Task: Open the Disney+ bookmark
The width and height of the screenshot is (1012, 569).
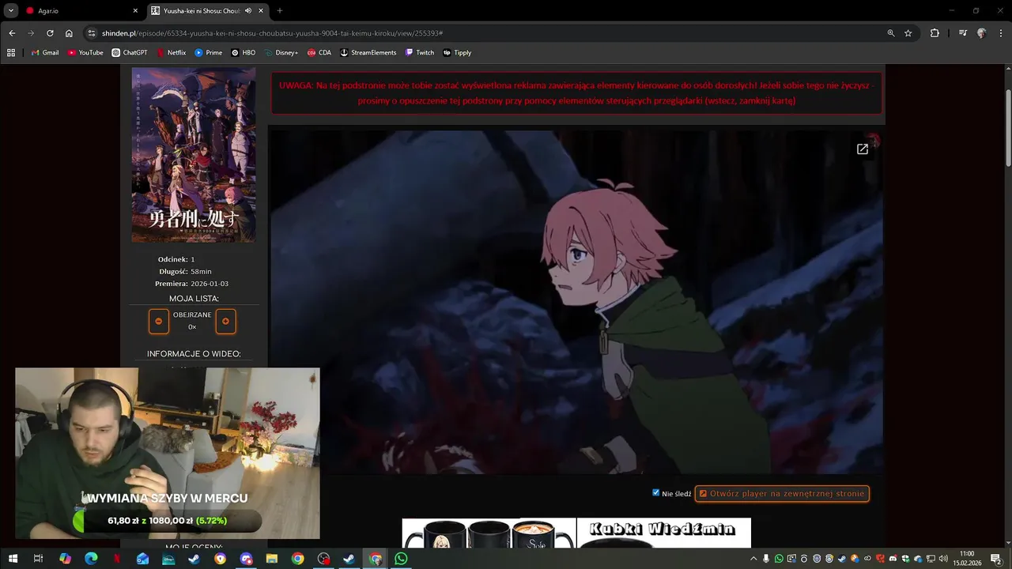Action: pos(281,52)
